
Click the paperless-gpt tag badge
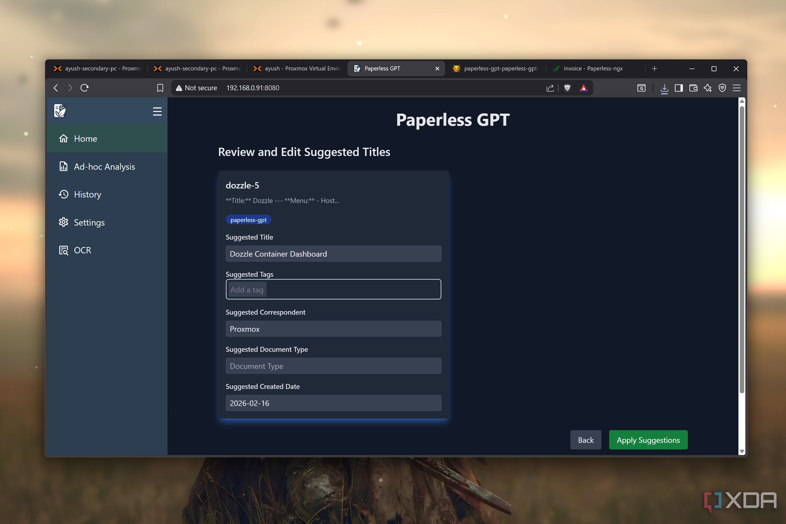point(248,220)
